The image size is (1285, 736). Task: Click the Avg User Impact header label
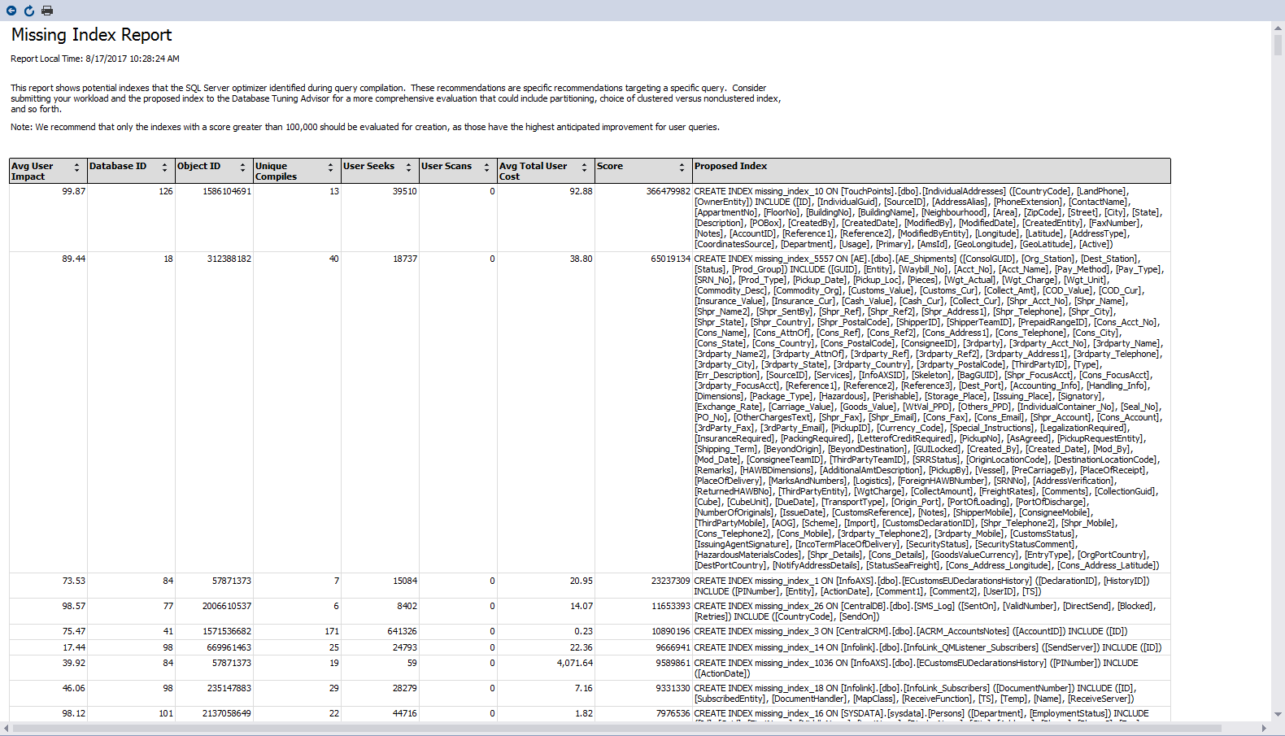[x=33, y=171]
